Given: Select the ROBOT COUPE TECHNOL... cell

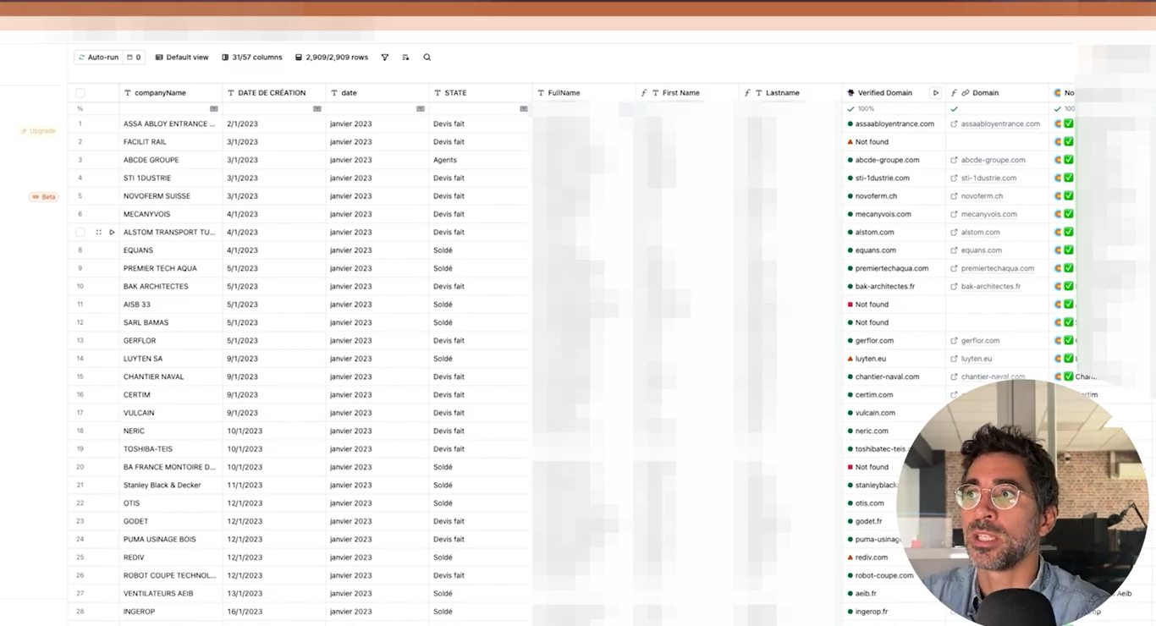Looking at the screenshot, I should [171, 576].
